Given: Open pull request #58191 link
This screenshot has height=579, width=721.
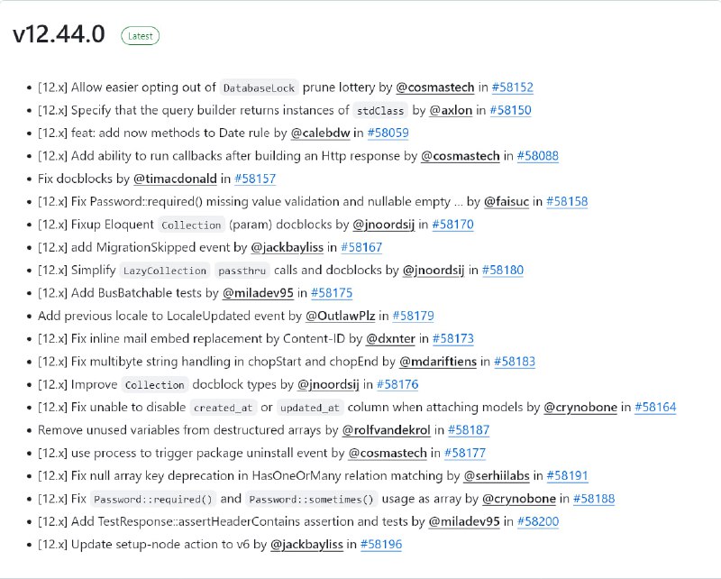Looking at the screenshot, I should [x=568, y=475].
